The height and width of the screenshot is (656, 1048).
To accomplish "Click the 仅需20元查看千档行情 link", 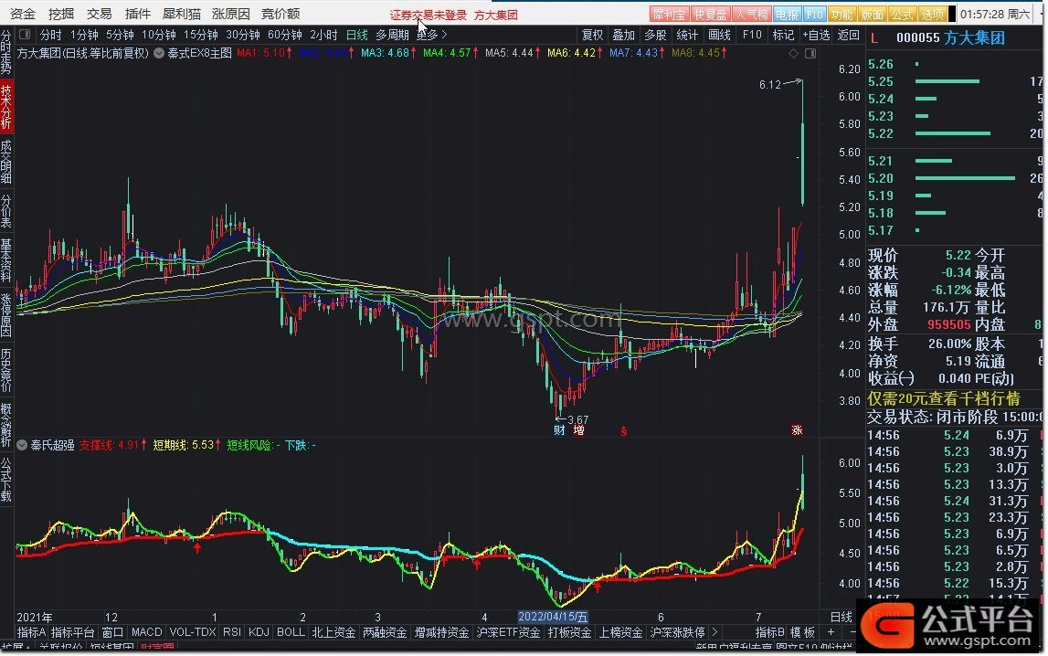I will click(x=944, y=399).
